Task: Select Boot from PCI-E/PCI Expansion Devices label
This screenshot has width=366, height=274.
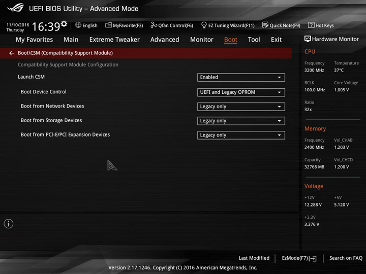Action: pos(65,134)
